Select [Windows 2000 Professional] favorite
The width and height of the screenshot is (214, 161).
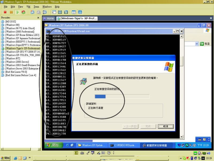20,32
